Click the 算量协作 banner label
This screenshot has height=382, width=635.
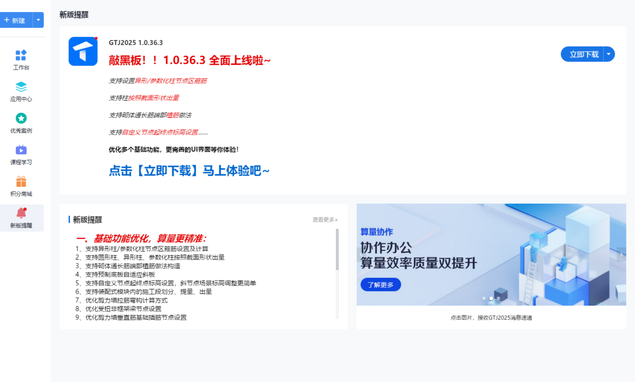click(x=376, y=232)
